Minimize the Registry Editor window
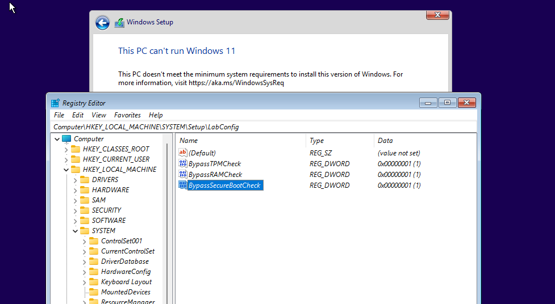This screenshot has height=304, width=555. click(x=428, y=103)
